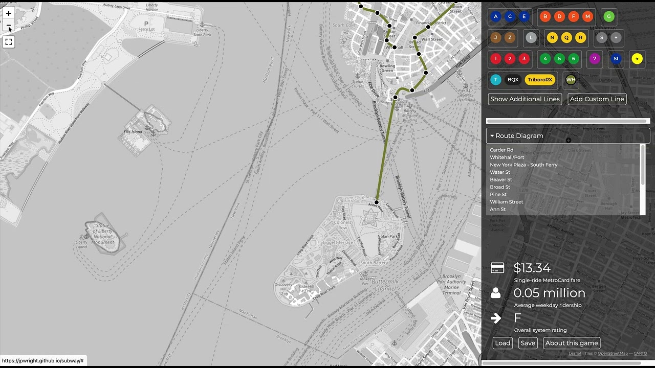Screen dimensions: 655x368
Task: Select the green 5 line
Action: pos(559,59)
